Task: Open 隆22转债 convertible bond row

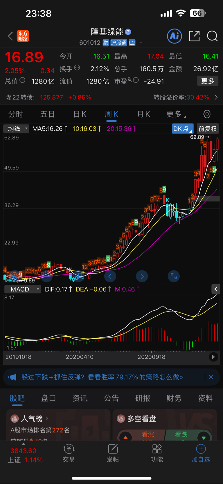Action: coord(111,97)
